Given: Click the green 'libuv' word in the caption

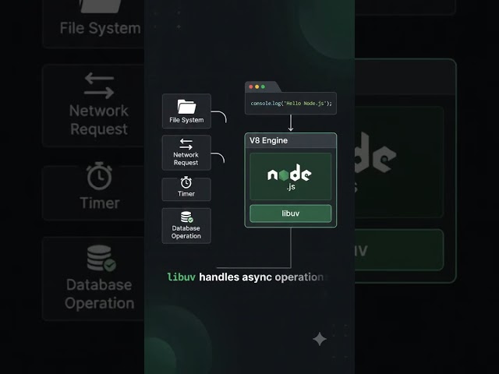Looking at the screenshot, I should click(x=182, y=277).
